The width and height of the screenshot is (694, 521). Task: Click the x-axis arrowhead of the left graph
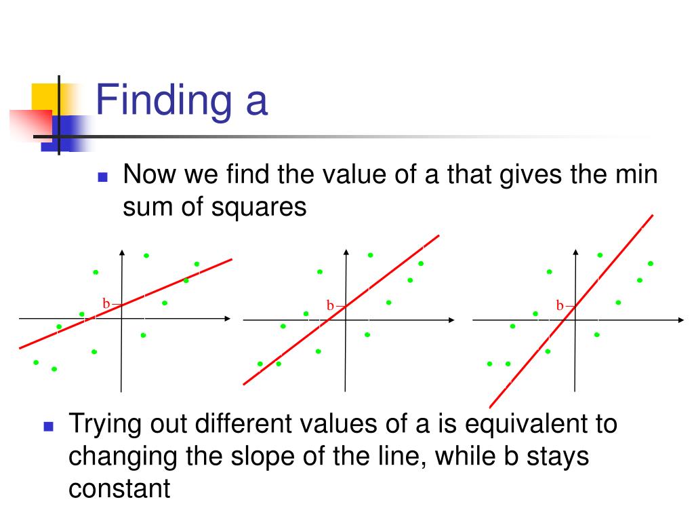[x=228, y=319]
